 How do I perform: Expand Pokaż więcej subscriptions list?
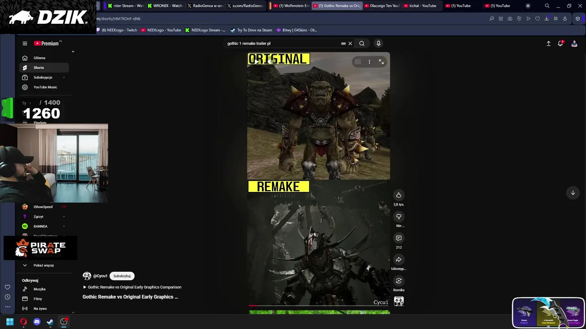[x=44, y=265]
